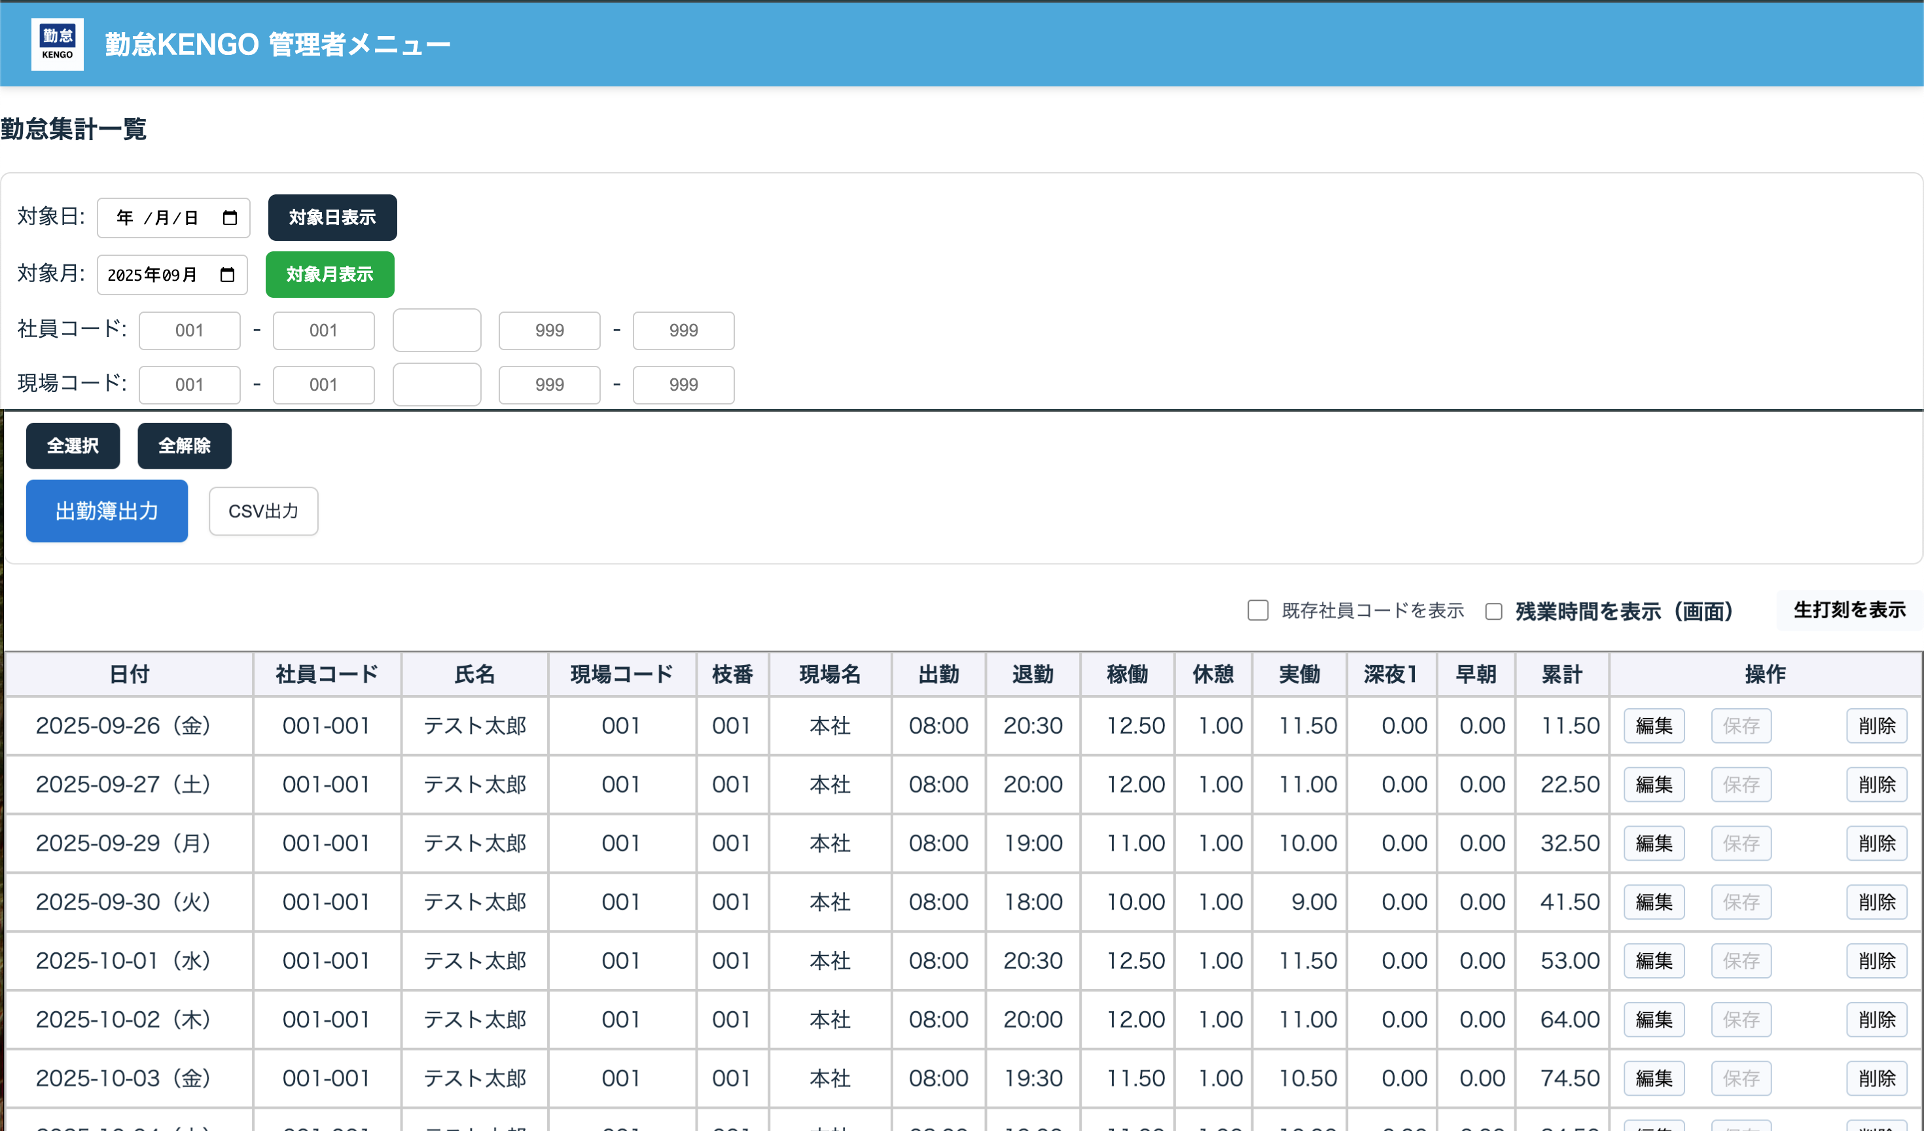Image resolution: width=1924 pixels, height=1131 pixels.
Task: Open the 対象日 date picker calendar icon
Action: click(230, 218)
